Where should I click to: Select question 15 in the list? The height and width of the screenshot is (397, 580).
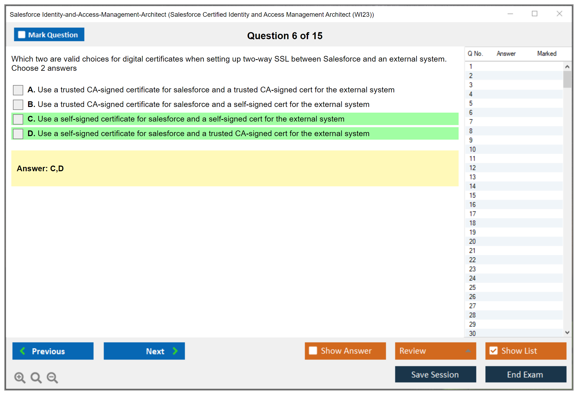472,195
